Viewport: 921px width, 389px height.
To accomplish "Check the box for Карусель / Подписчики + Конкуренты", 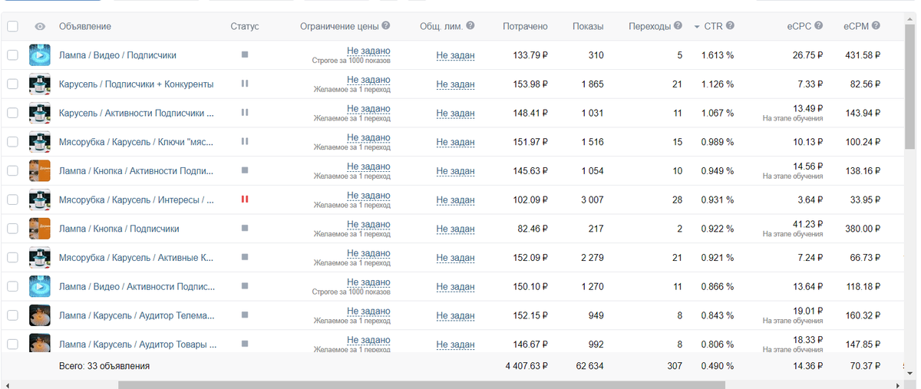I will point(12,84).
